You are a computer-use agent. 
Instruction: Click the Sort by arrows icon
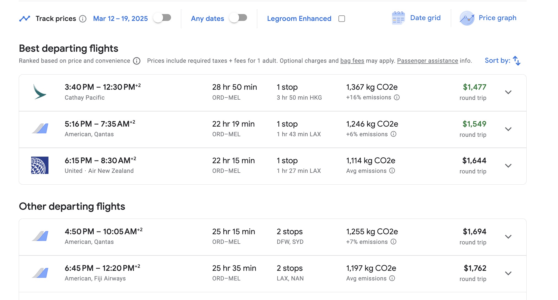(x=517, y=61)
